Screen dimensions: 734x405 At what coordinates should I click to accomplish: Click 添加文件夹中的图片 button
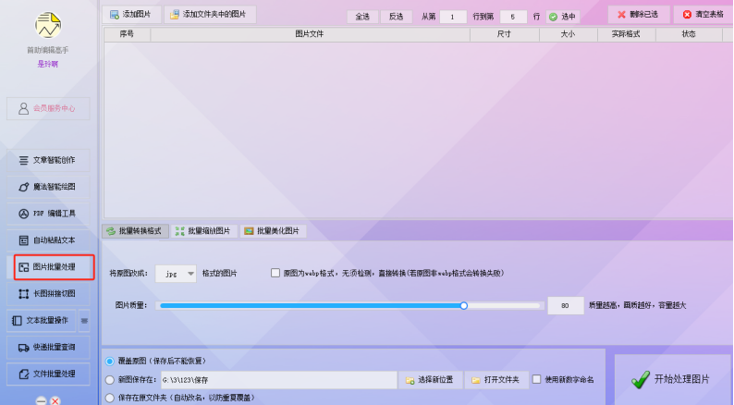[x=210, y=15]
